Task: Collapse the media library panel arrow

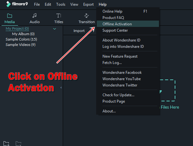Action: [61, 87]
